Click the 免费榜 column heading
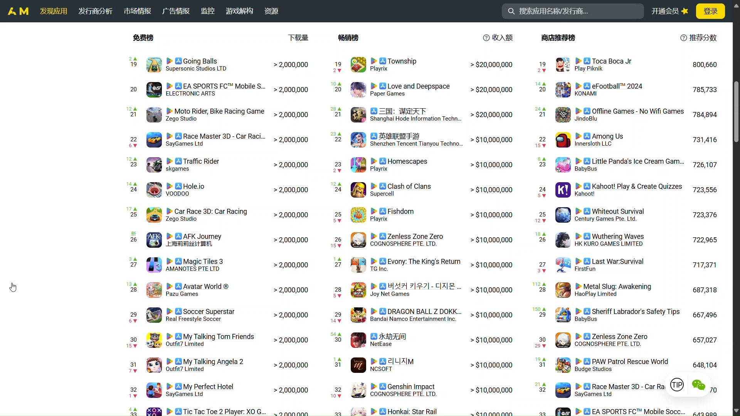This screenshot has height=416, width=740. click(x=143, y=38)
